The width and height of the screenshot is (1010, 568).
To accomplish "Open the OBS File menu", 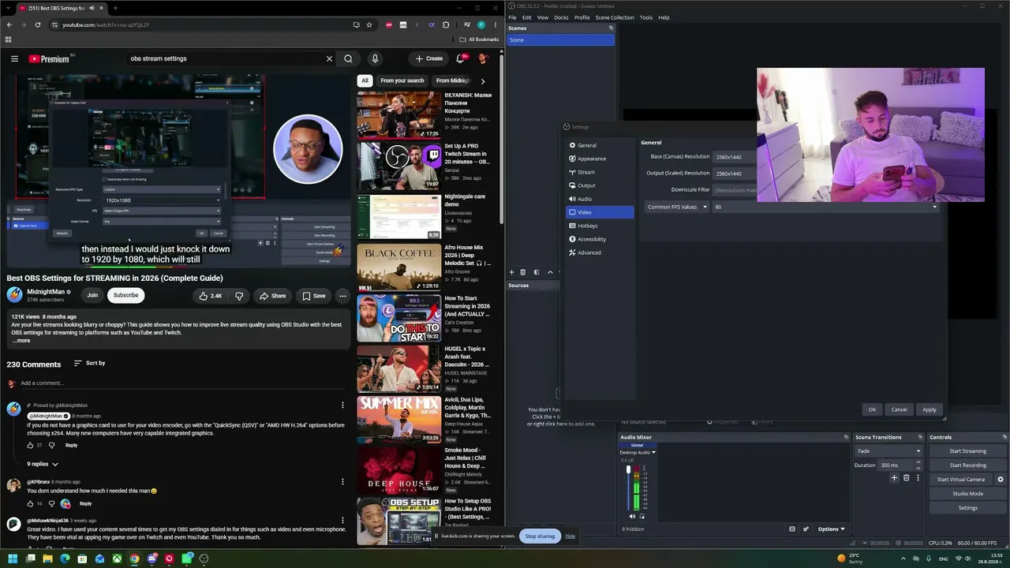I will [512, 17].
